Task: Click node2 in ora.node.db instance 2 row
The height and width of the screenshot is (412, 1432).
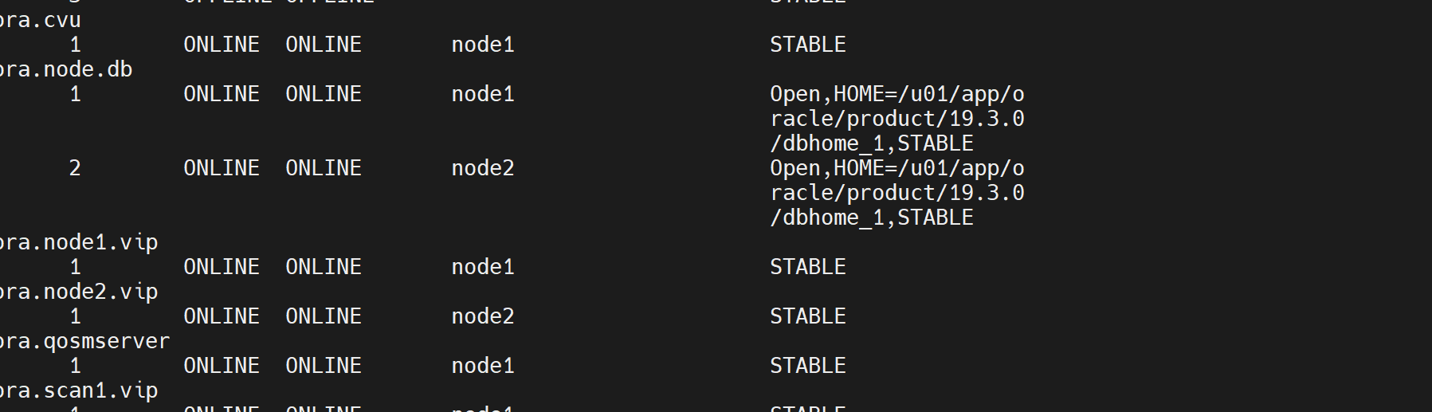Action: pos(483,168)
